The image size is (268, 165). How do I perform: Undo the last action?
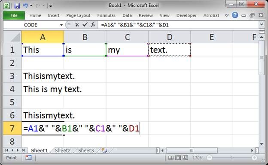pyautogui.click(x=25, y=6)
